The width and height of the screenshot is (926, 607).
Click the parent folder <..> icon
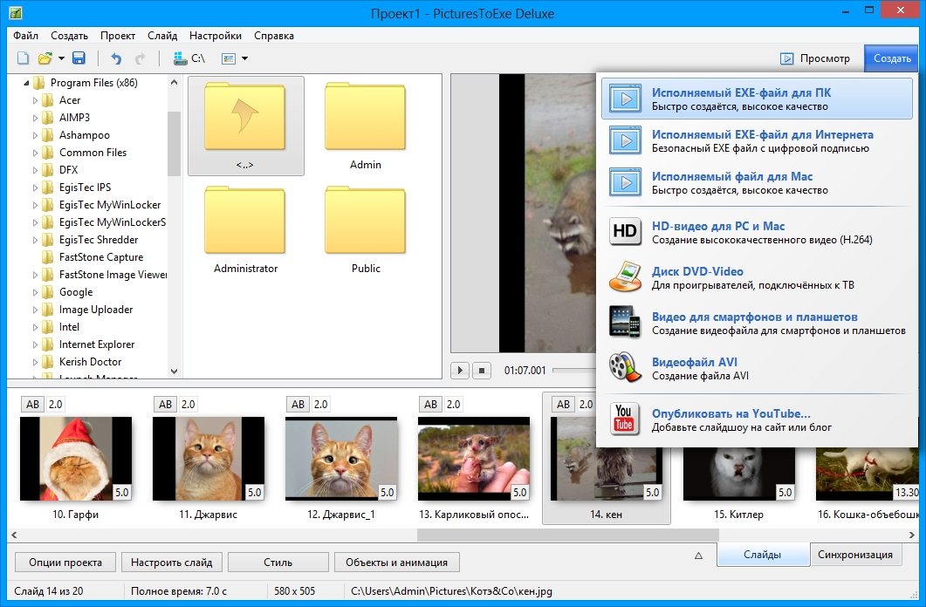pyautogui.click(x=245, y=117)
